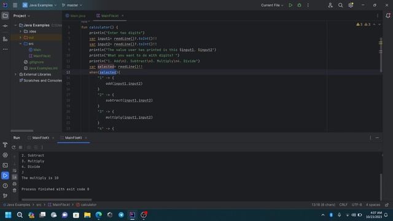
Task: Open editor tabs options menu
Action: point(378,16)
